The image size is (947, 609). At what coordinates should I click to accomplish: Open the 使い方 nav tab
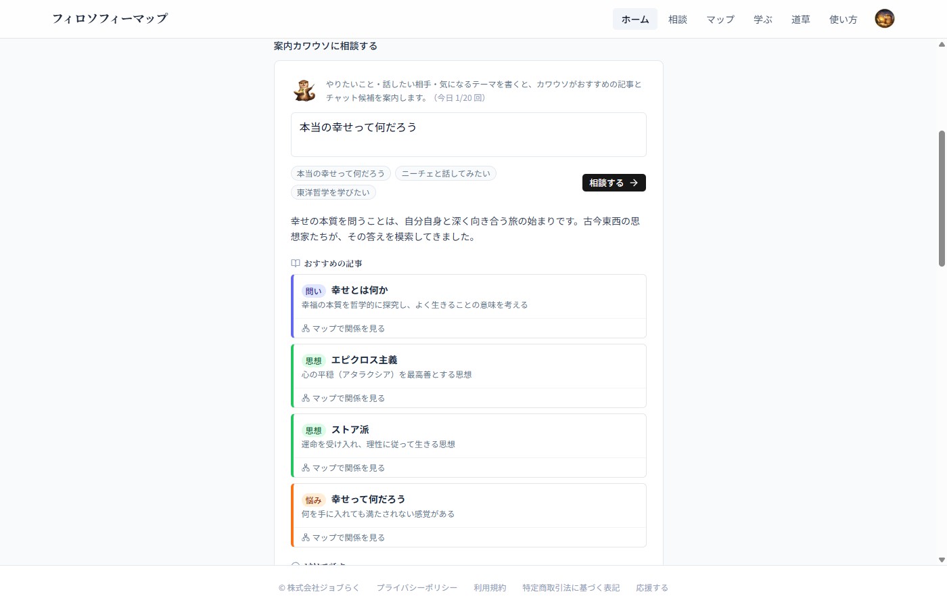point(844,20)
